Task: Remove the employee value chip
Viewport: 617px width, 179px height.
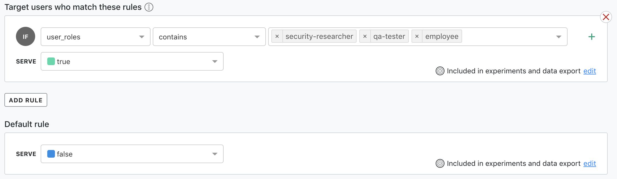Action: (417, 36)
